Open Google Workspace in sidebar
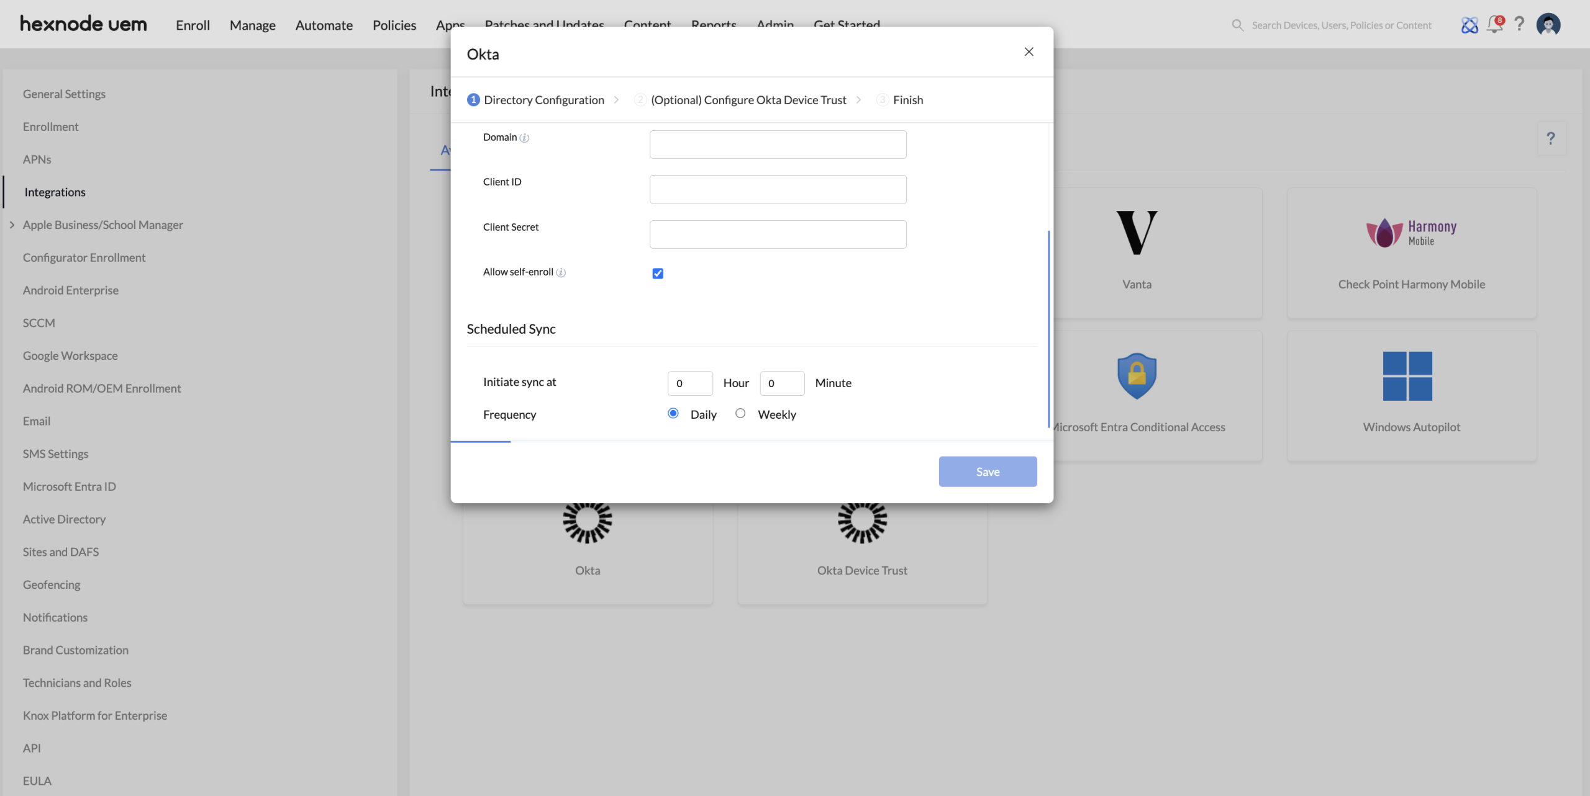The width and height of the screenshot is (1590, 796). pyautogui.click(x=70, y=356)
